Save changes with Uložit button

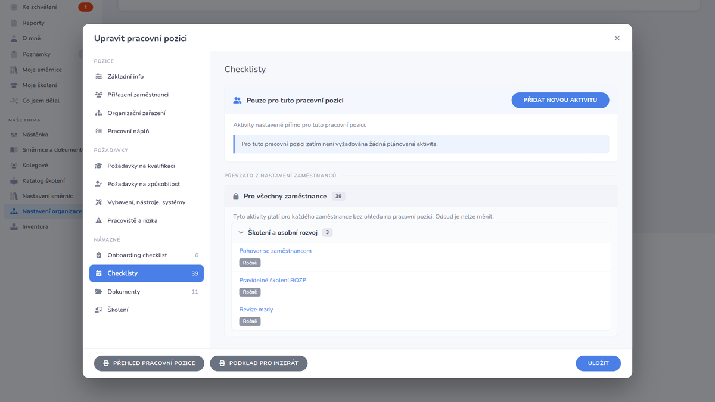click(x=598, y=363)
